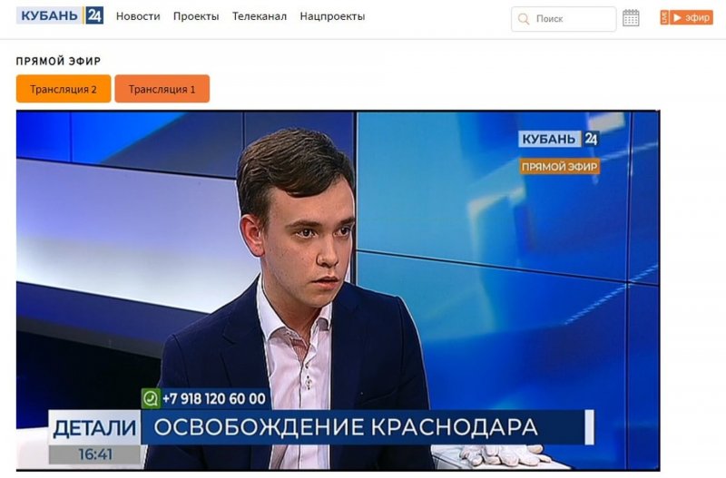Open the Телеканал menu item
726x478 pixels.
[x=260, y=16]
